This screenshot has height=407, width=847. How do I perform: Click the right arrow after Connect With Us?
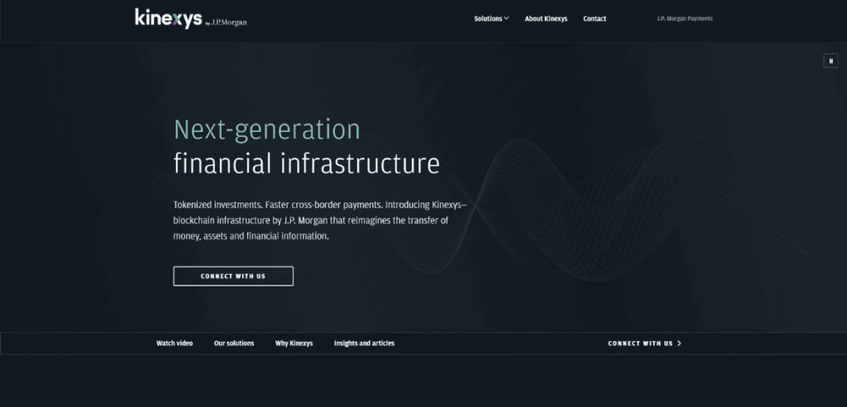(680, 343)
